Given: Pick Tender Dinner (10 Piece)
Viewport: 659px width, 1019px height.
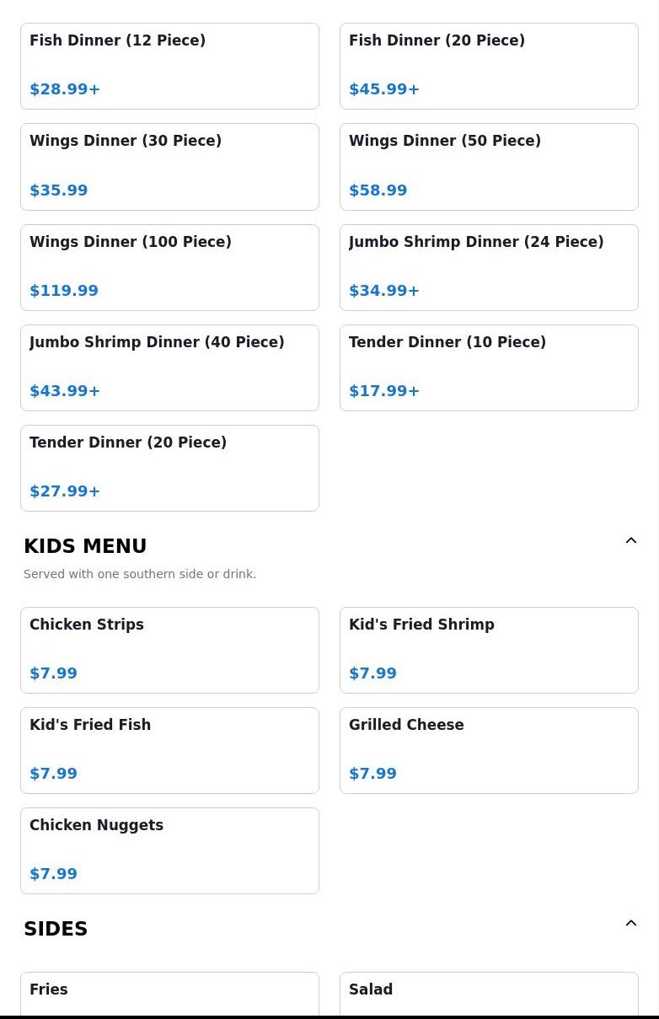Looking at the screenshot, I should tap(489, 367).
